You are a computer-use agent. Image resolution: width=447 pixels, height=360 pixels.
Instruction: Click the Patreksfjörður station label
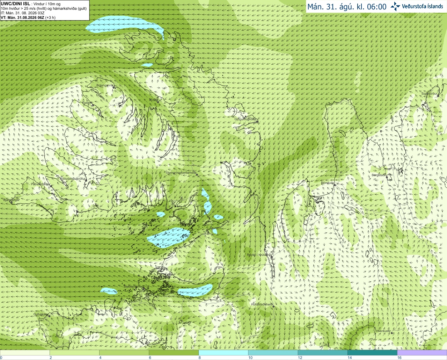[x=41, y=184]
